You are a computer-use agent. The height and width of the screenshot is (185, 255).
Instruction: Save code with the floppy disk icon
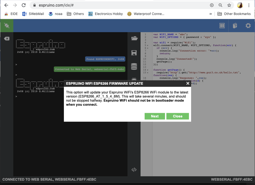(134, 53)
